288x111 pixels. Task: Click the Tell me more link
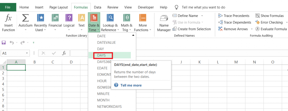click(131, 85)
